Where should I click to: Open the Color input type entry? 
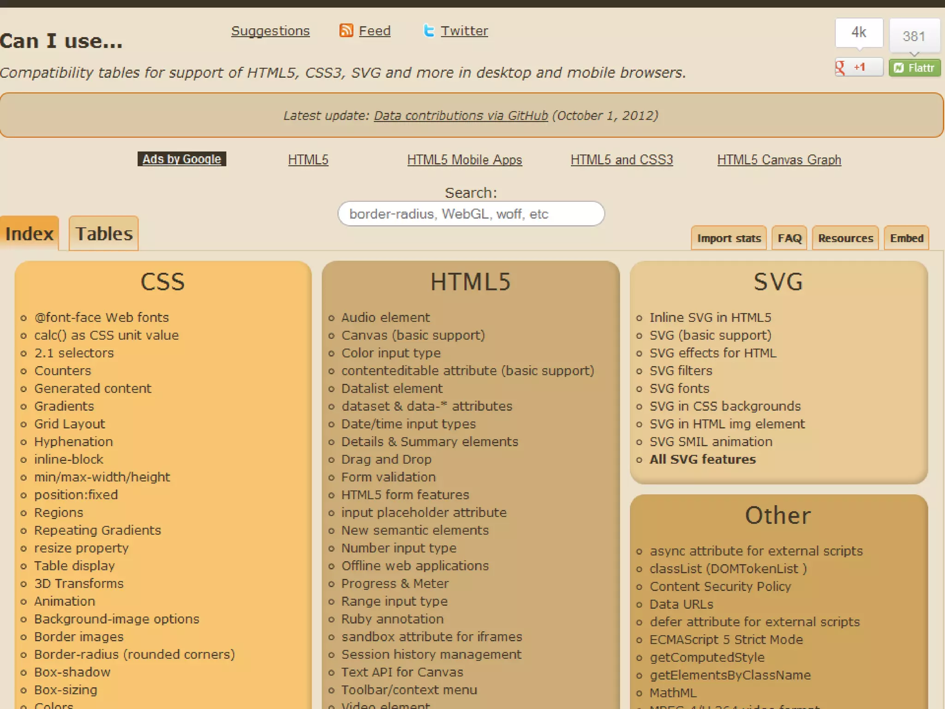click(x=391, y=353)
